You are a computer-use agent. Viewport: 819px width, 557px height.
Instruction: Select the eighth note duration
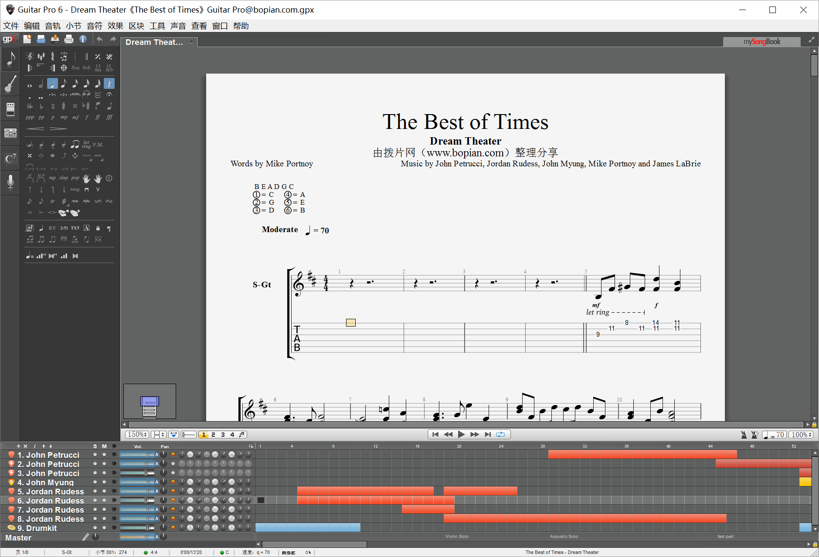point(64,84)
